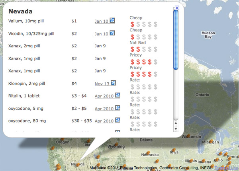
Task: Rate oxycodone 5 mg with first dollar sign
Action: tap(132, 112)
